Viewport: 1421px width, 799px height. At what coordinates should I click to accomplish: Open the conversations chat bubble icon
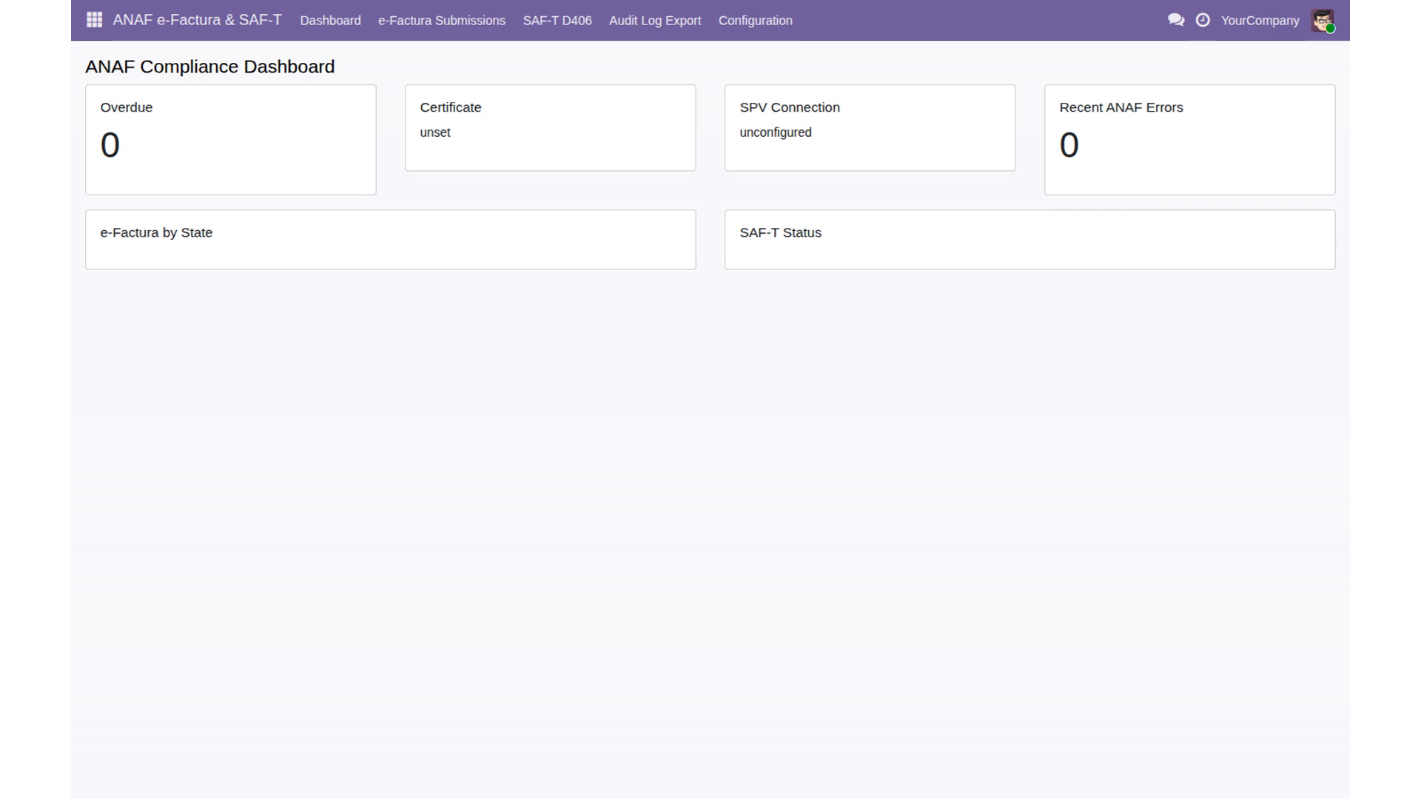click(1176, 20)
